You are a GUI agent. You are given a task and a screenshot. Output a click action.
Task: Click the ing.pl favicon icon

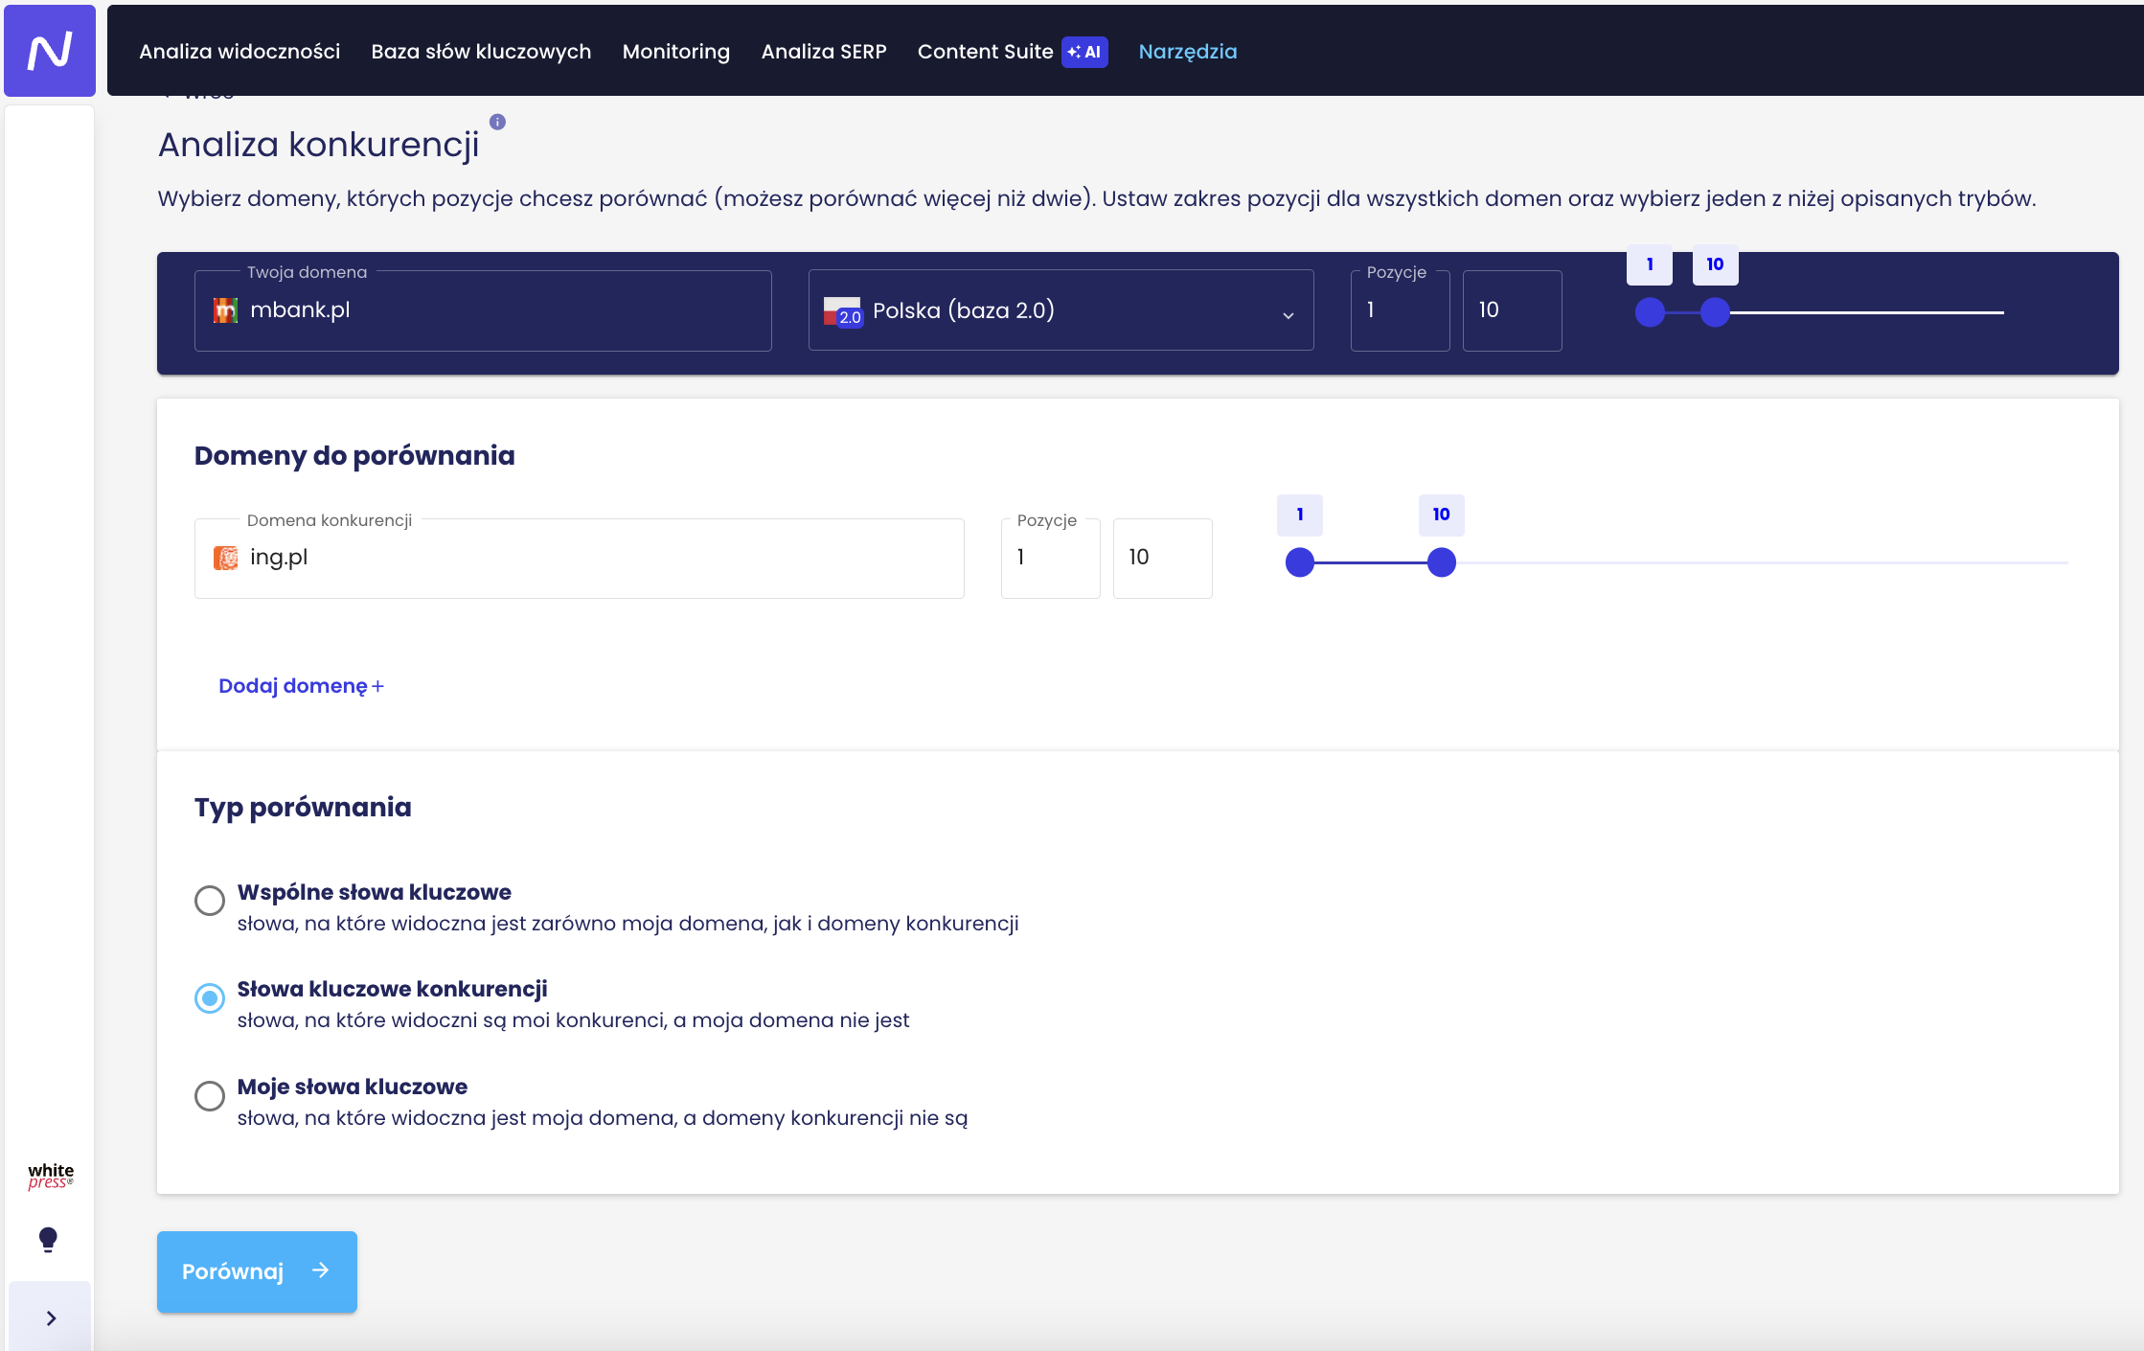tap(225, 558)
